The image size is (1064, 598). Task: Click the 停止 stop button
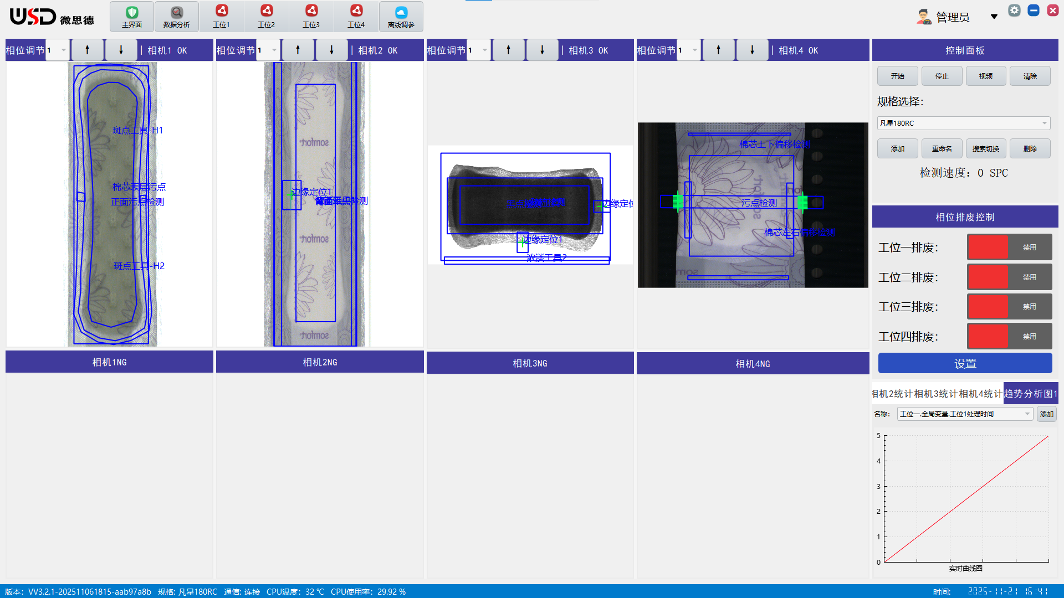pyautogui.click(x=942, y=76)
